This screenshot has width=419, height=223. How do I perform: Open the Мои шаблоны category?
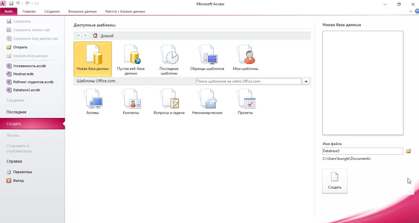tap(246, 58)
